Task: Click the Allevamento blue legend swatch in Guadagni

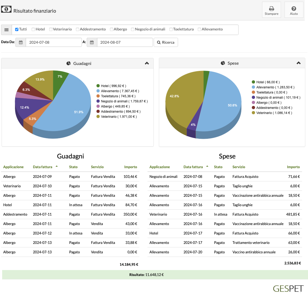Action: coord(98,91)
